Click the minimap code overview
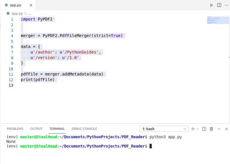The width and height of the screenshot is (230, 164). (218, 20)
